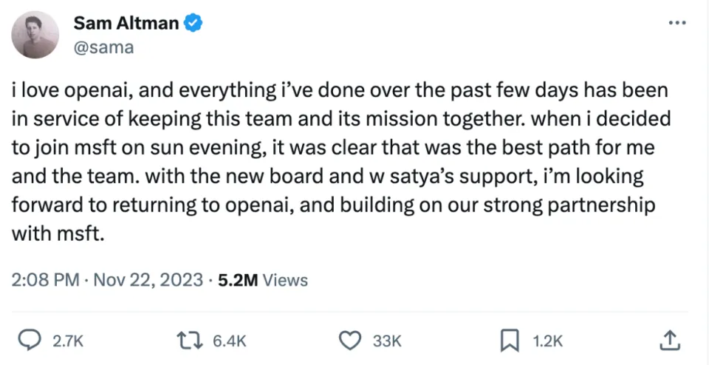This screenshot has height=365, width=709.
Task: Click the Views label beside 5.2M
Action: pyautogui.click(x=285, y=280)
